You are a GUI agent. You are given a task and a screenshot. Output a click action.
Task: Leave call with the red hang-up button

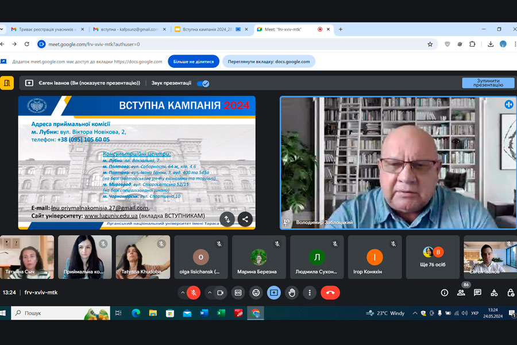pyautogui.click(x=330, y=293)
